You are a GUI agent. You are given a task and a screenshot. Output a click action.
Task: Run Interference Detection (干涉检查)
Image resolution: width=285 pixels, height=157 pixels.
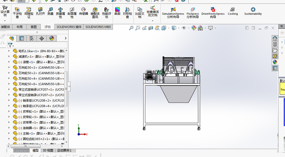(x=17, y=12)
